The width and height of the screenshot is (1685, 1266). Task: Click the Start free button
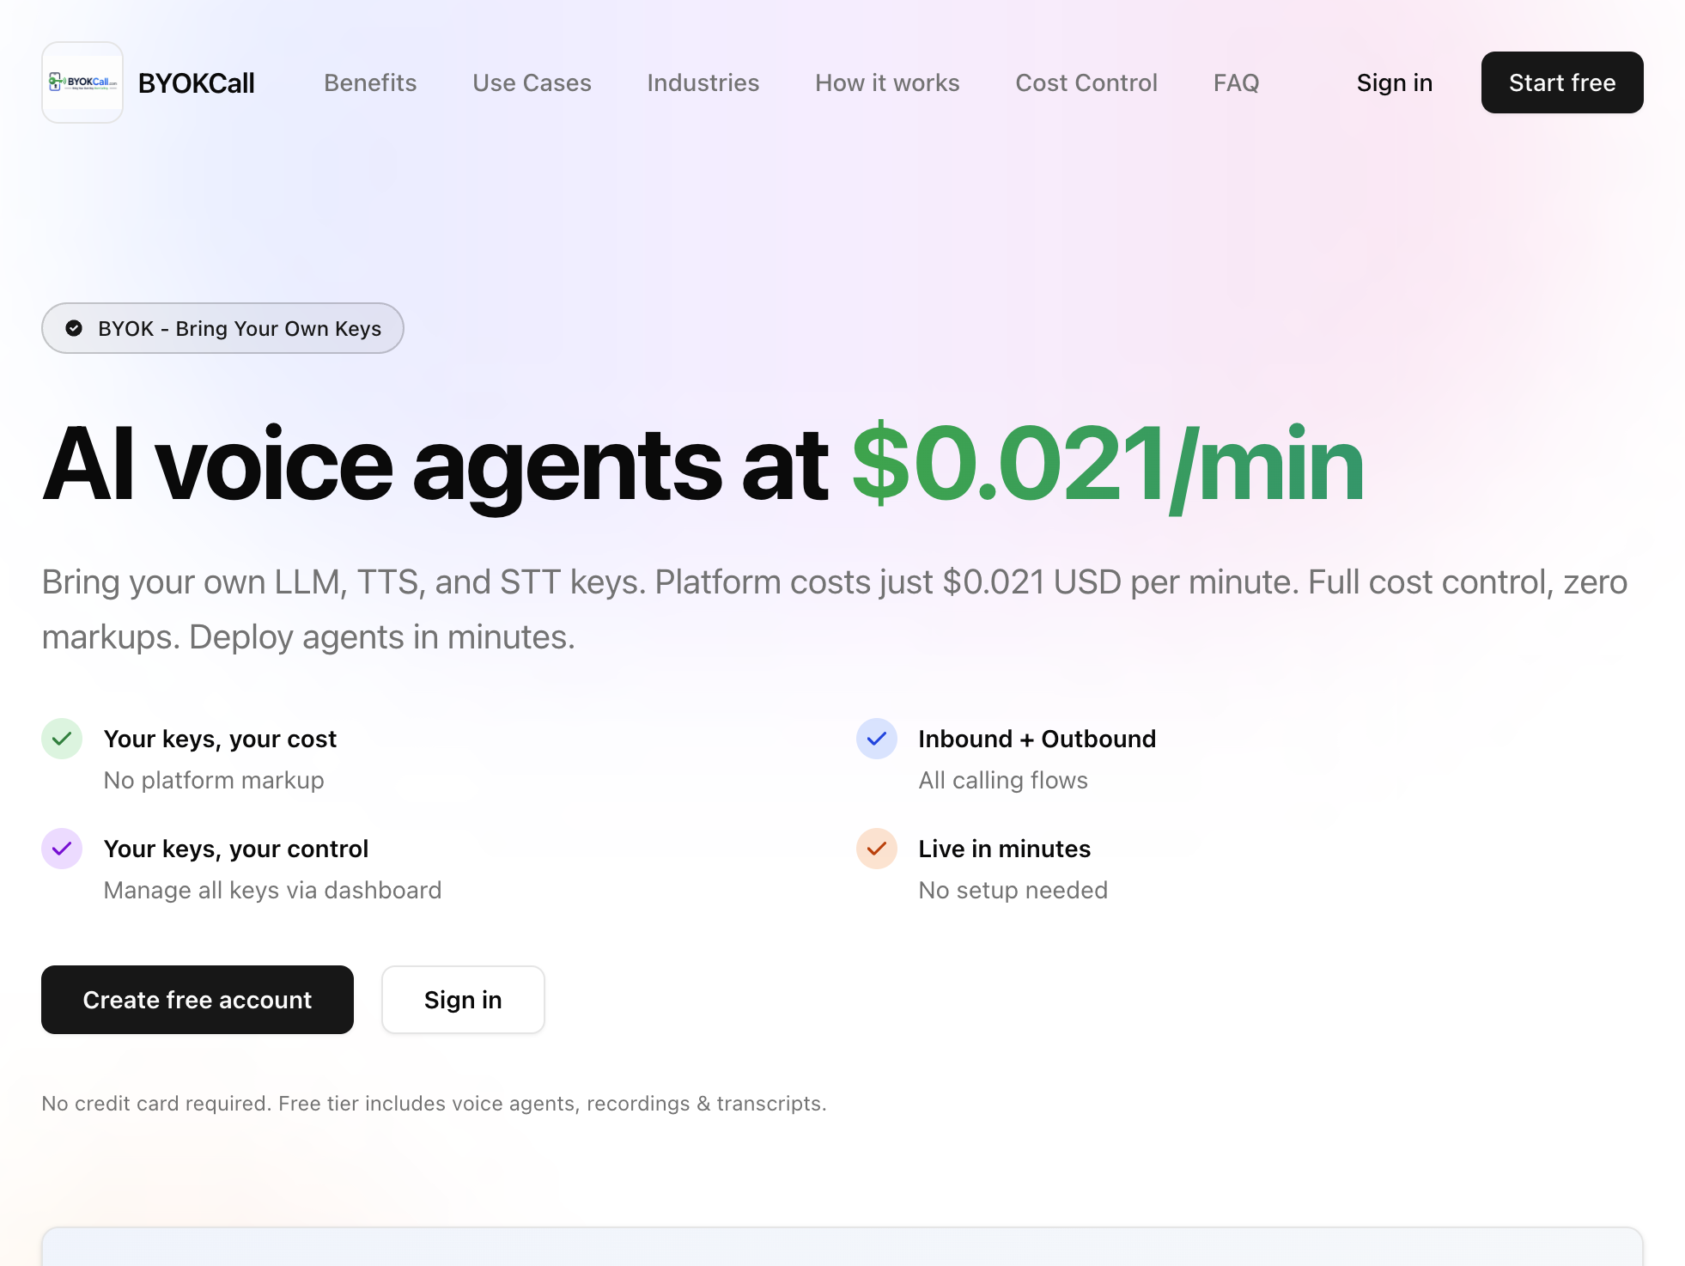pos(1562,82)
